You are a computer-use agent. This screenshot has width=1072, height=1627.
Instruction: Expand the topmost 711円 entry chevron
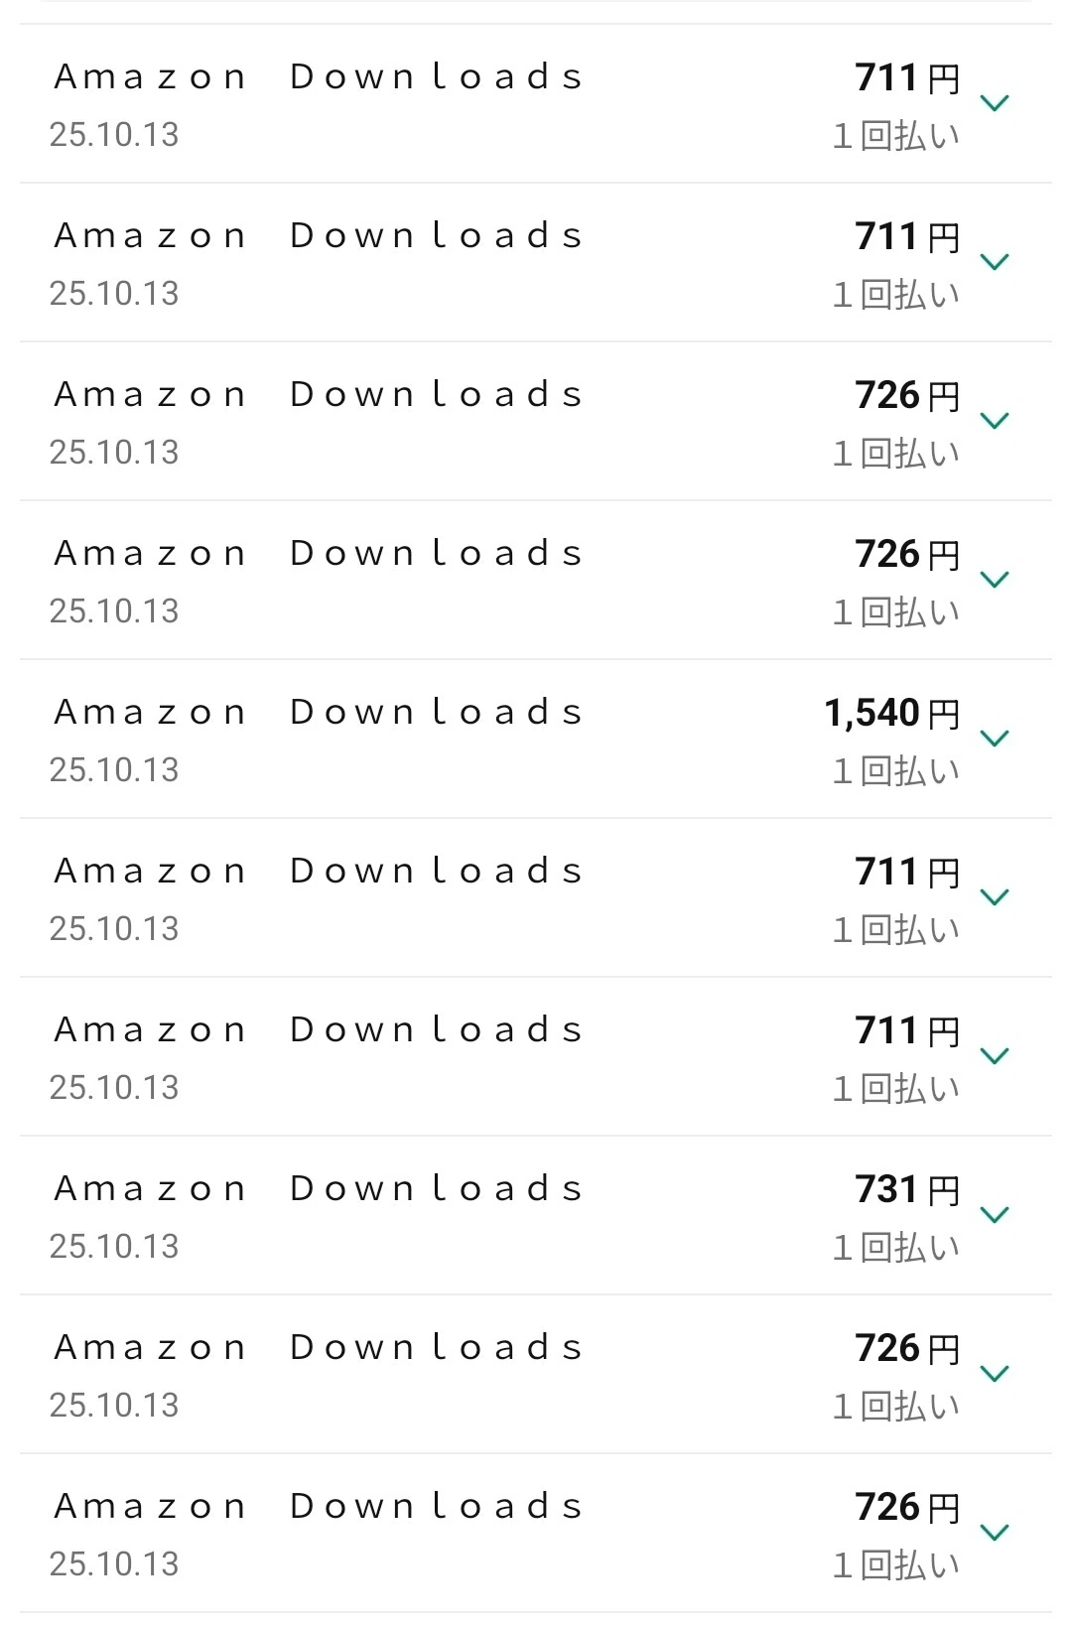994,103
